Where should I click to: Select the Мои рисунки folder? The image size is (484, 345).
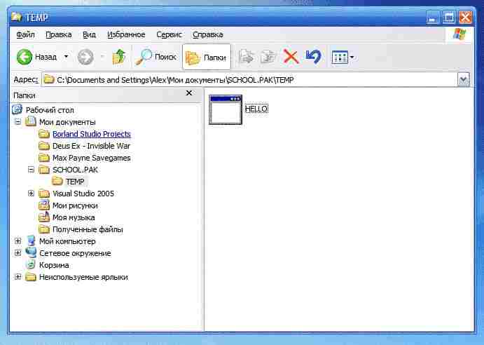point(75,205)
